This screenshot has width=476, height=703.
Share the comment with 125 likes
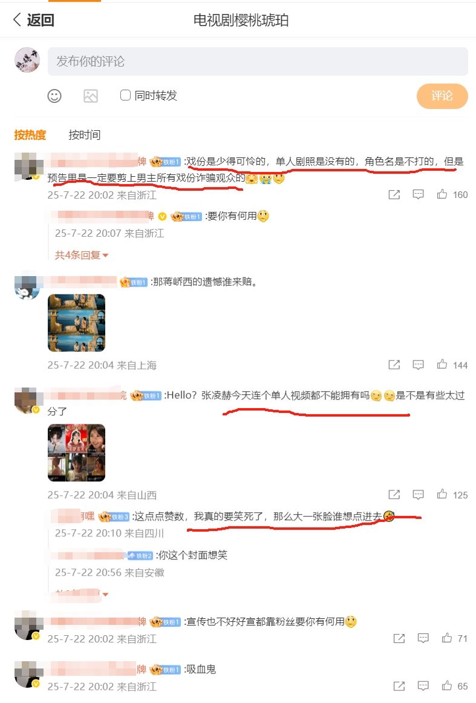(394, 495)
